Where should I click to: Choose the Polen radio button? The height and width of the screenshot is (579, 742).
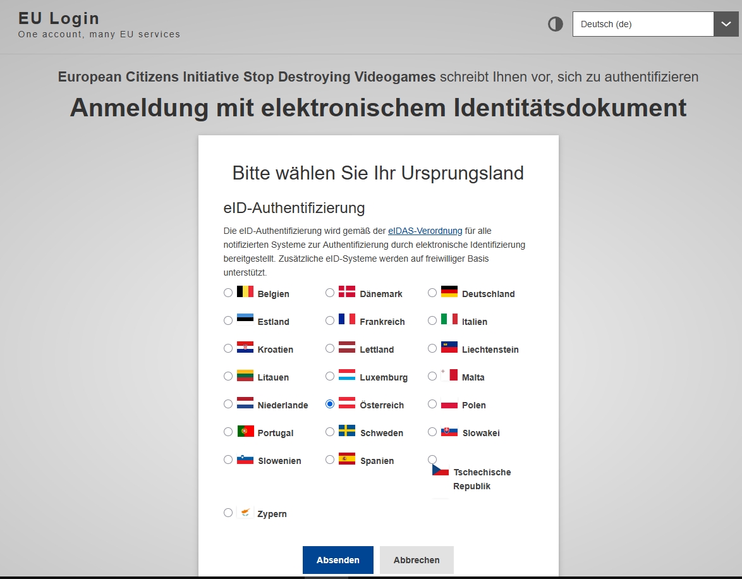(x=432, y=404)
